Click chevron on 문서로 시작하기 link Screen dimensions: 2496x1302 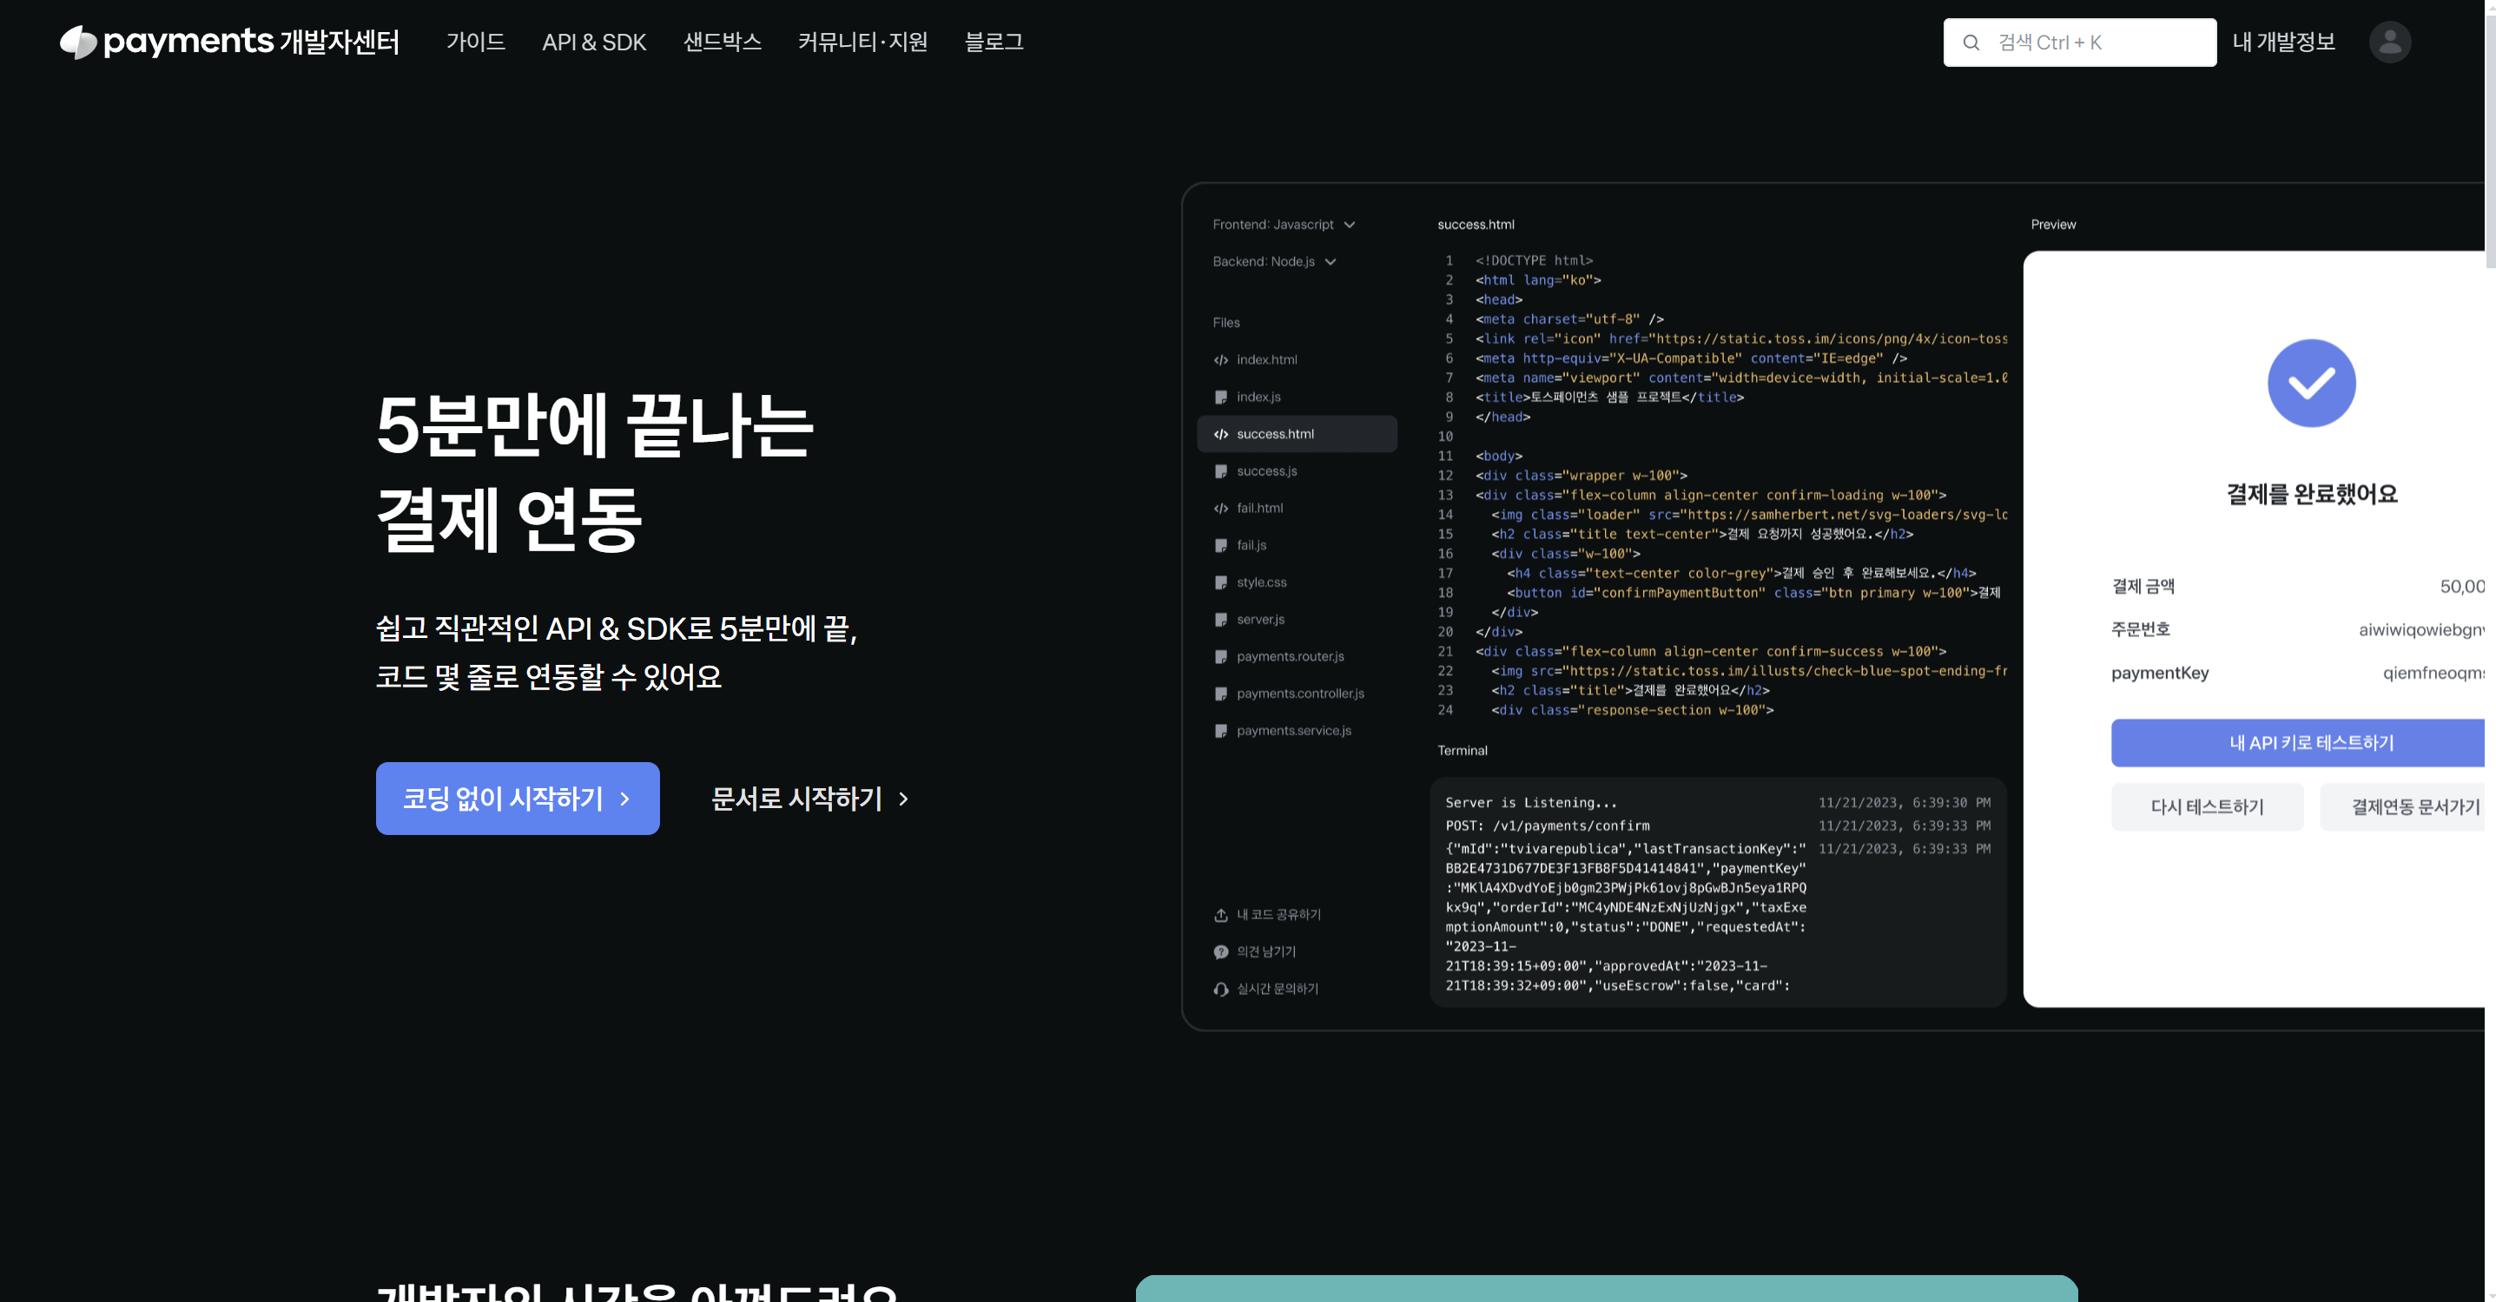click(903, 799)
